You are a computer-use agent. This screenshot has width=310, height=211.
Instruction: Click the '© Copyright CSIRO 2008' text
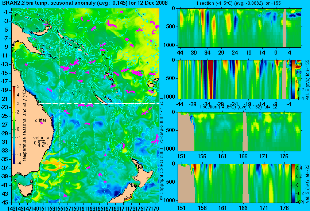[162, 174]
